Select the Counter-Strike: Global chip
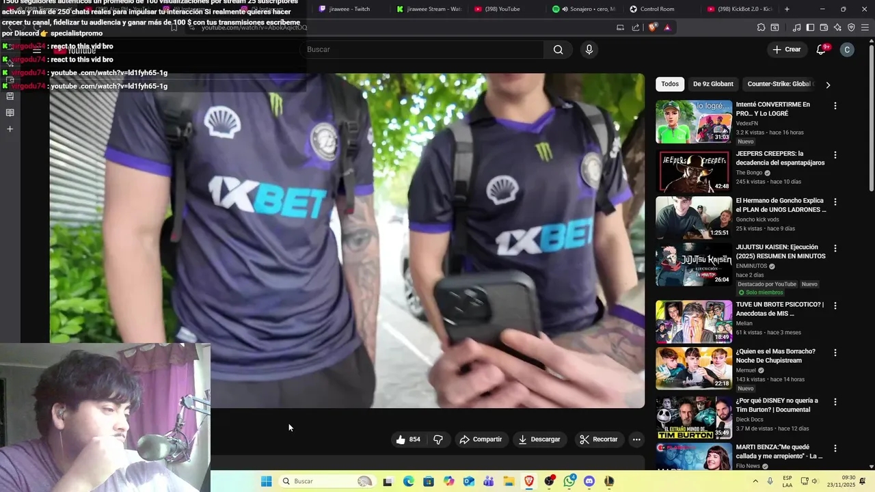The image size is (875, 492). tap(779, 84)
